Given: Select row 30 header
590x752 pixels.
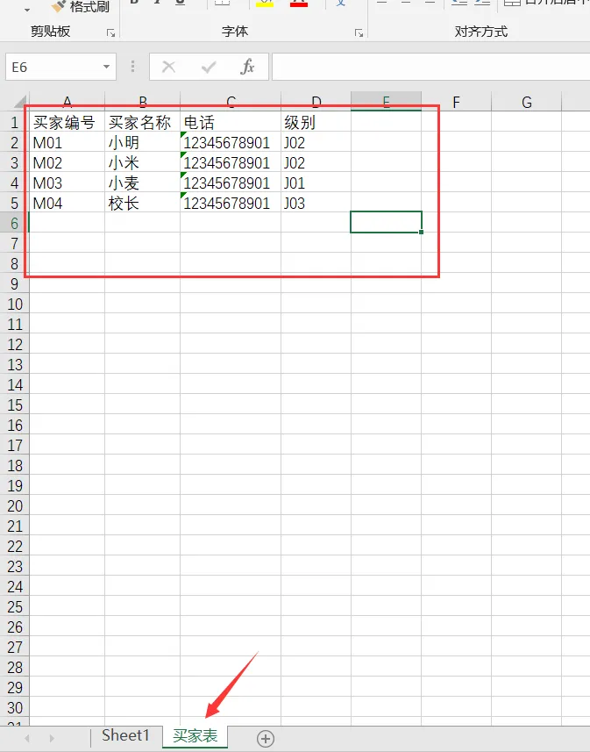Looking at the screenshot, I should tap(14, 707).
